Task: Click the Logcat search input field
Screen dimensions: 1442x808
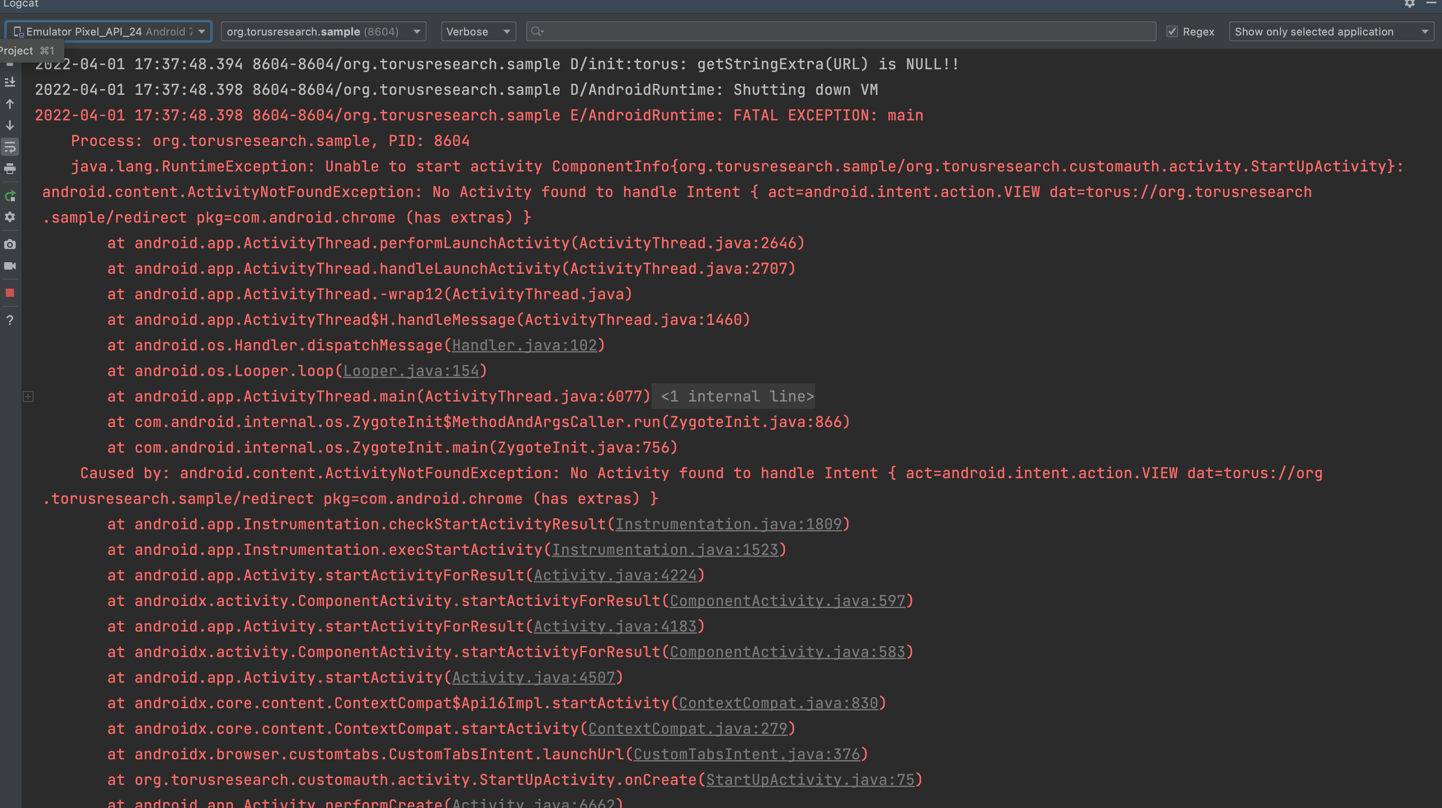Action: tap(841, 31)
